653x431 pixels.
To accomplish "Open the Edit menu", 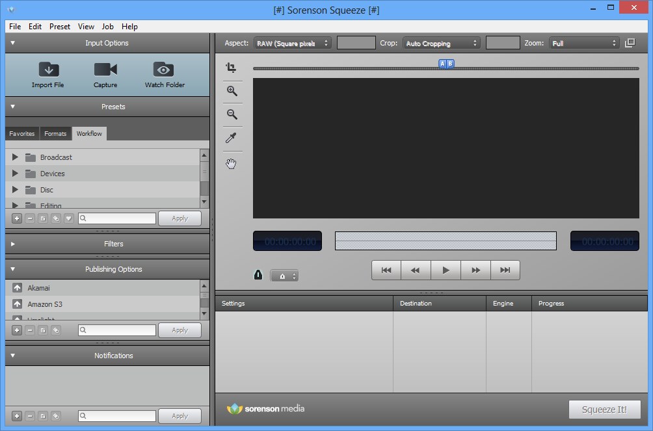I will tap(35, 26).
